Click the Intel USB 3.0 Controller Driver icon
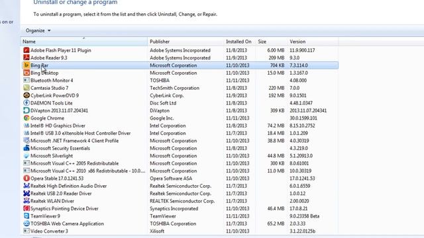 [x=26, y=134]
